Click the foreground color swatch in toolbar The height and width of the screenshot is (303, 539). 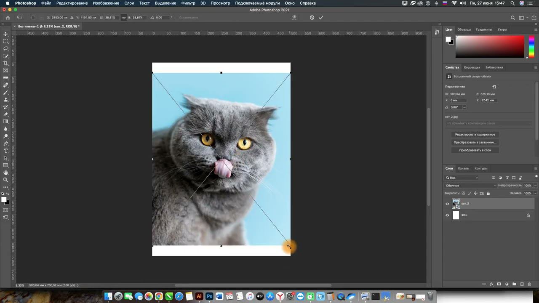[x=4, y=199]
